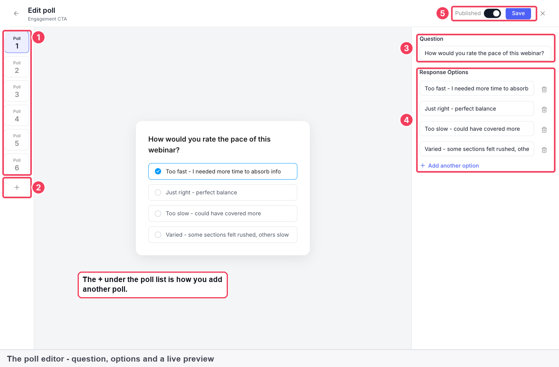Image resolution: width=559 pixels, height=367 pixels.
Task: Pick 'Varied - some sections felt rushed' in preview
Action: [223, 235]
